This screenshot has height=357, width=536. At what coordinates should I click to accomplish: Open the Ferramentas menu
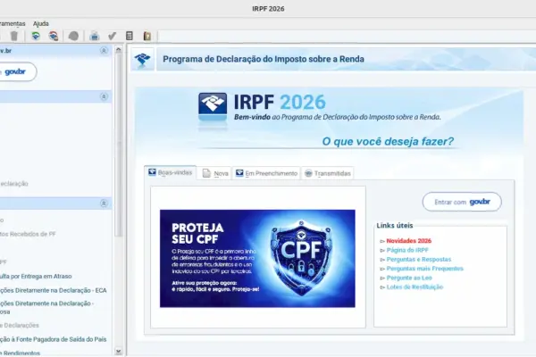pos(13,23)
